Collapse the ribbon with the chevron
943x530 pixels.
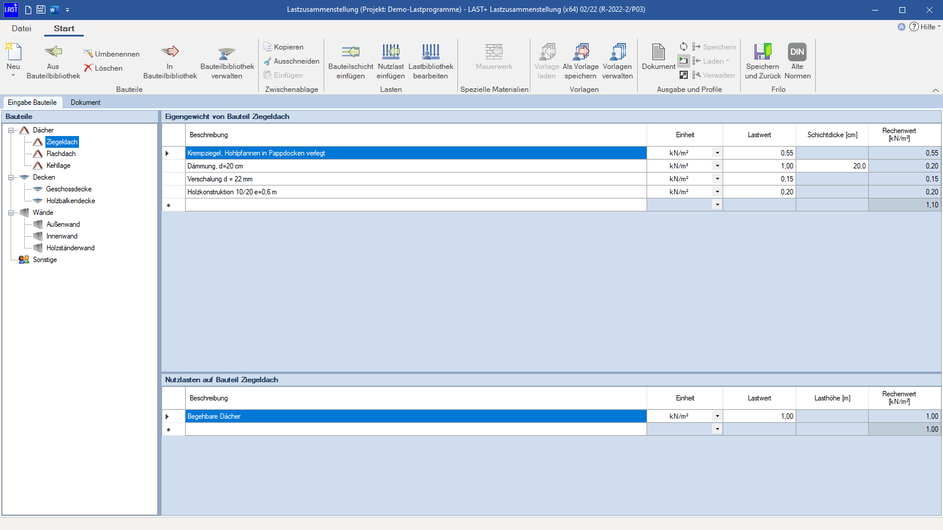tap(935, 90)
